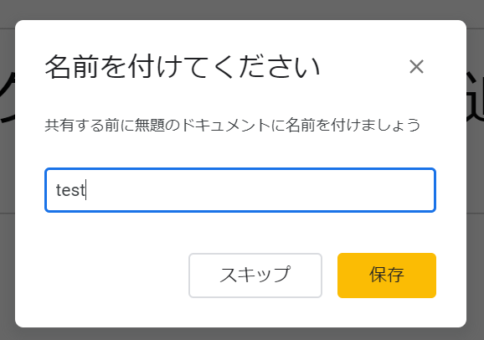Screen dimensions: 484x340
Task: Click the empty area inside the name field
Action: (260, 190)
